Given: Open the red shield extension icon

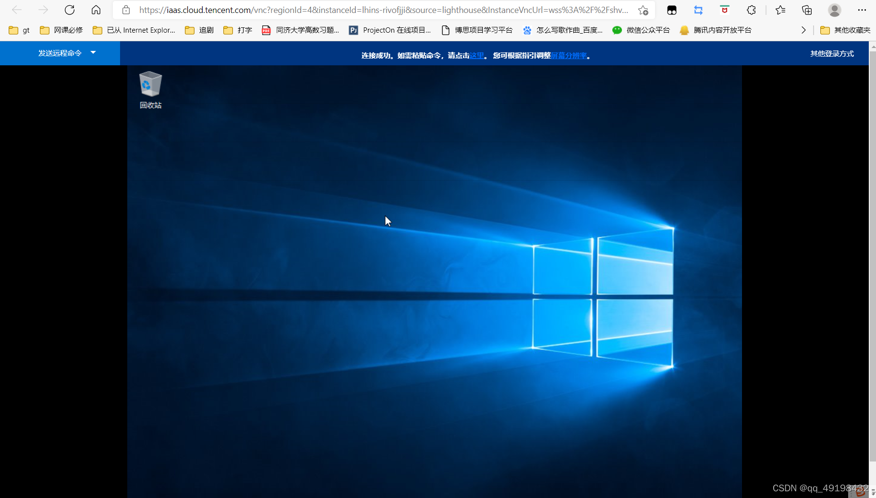Looking at the screenshot, I should [725, 10].
